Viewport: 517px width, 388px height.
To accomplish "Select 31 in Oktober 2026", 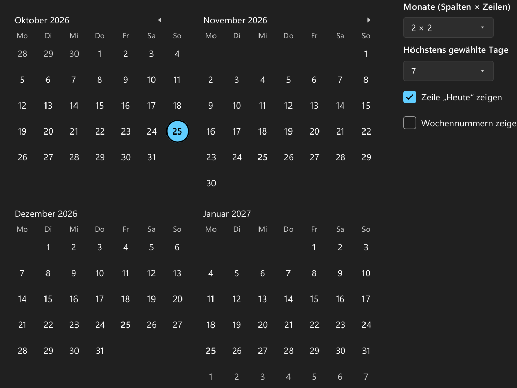I will (x=151, y=157).
